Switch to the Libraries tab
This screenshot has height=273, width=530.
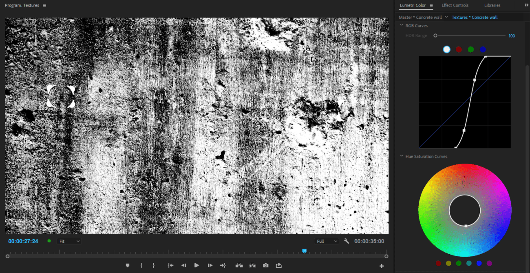(492, 5)
